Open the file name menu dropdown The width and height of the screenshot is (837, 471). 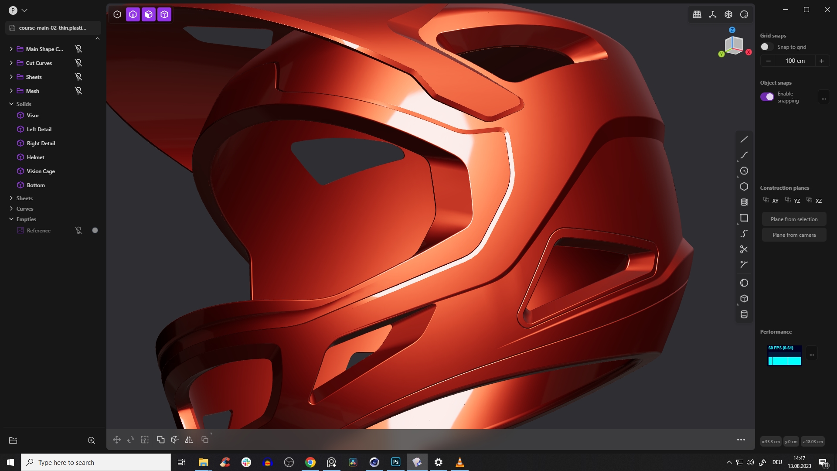pyautogui.click(x=25, y=10)
